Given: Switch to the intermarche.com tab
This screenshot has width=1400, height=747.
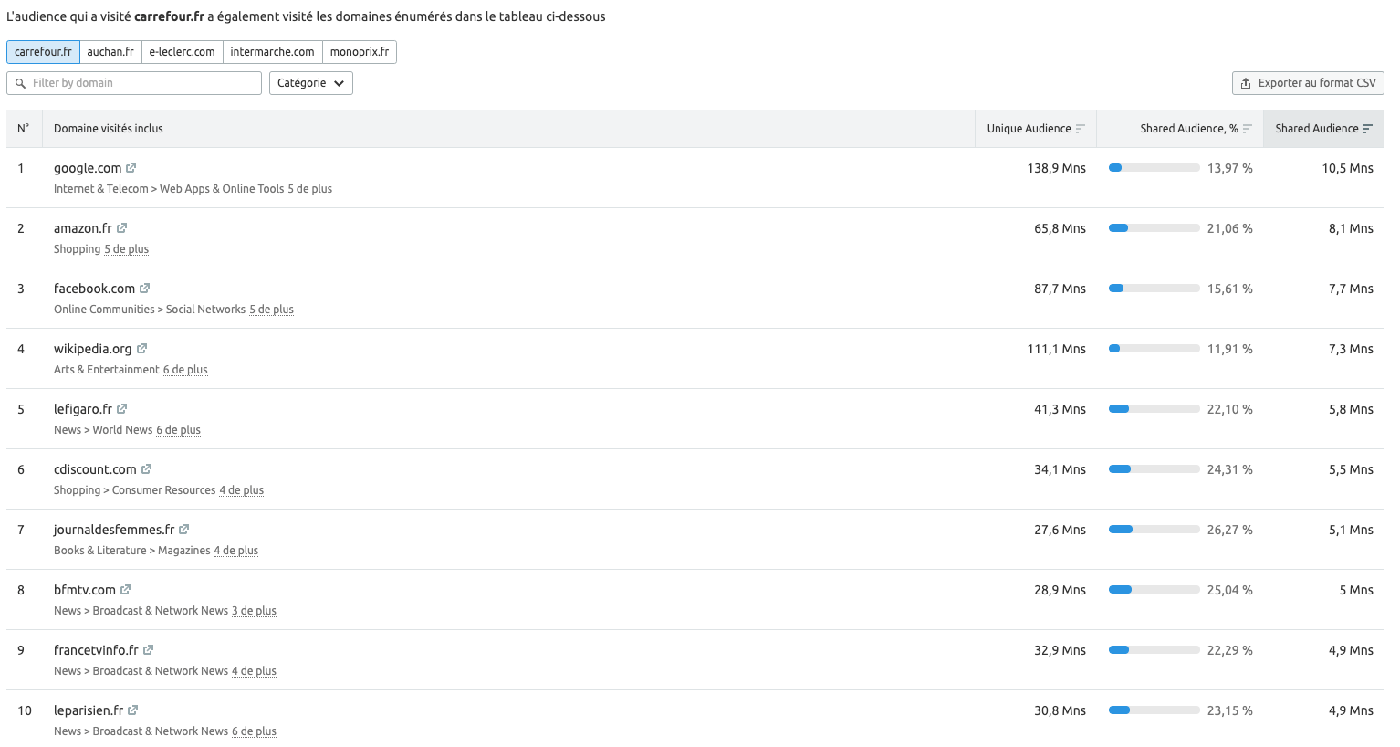Looking at the screenshot, I should coord(272,52).
